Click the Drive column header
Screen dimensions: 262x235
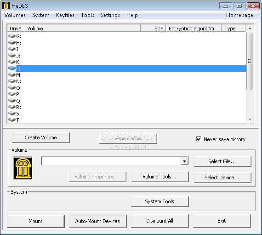pos(16,28)
